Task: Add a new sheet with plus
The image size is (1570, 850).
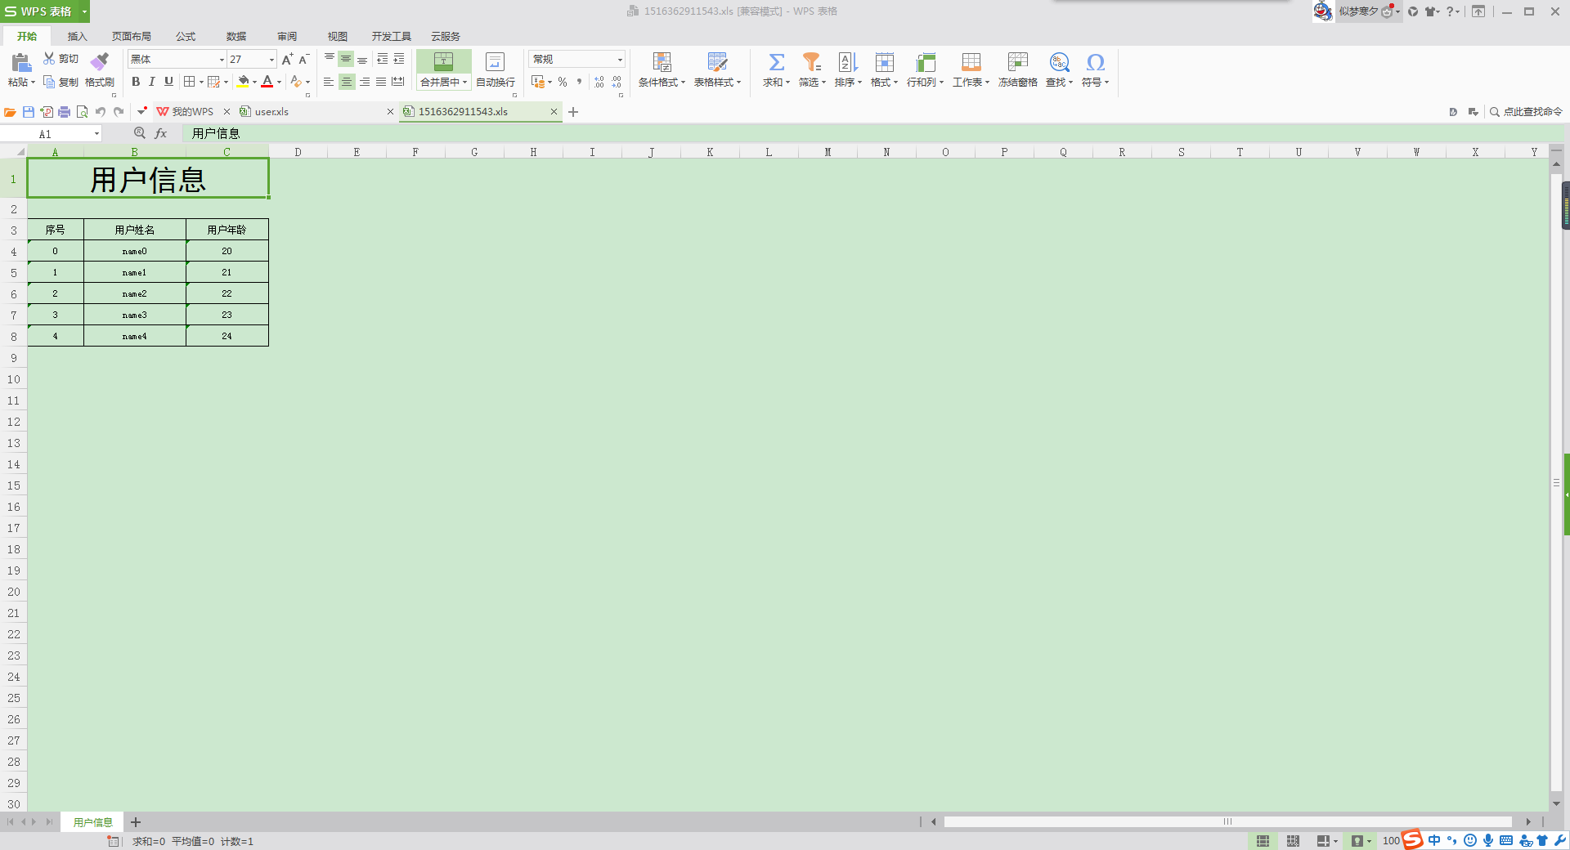Action: pos(136,822)
